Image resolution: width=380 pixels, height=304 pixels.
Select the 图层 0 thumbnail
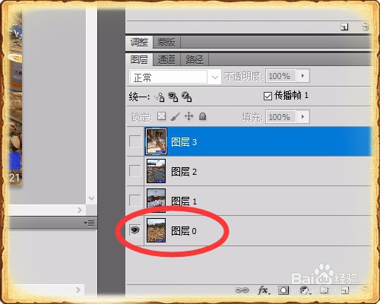click(156, 230)
